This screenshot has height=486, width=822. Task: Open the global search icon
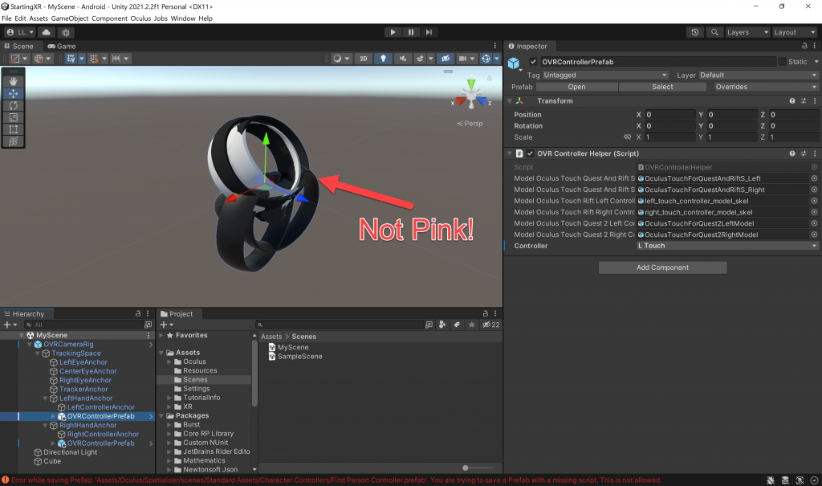click(x=714, y=32)
